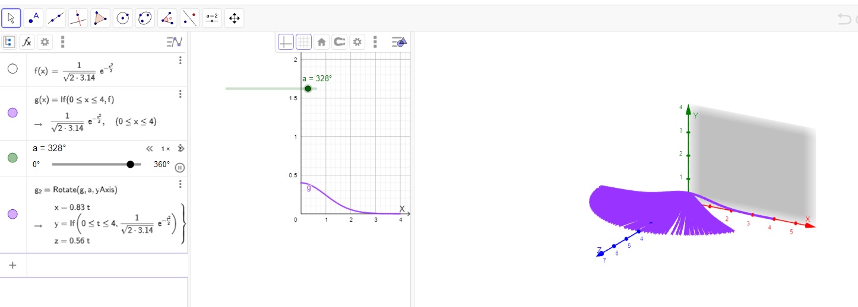Select the Perpendicular Line tool

coord(78,18)
